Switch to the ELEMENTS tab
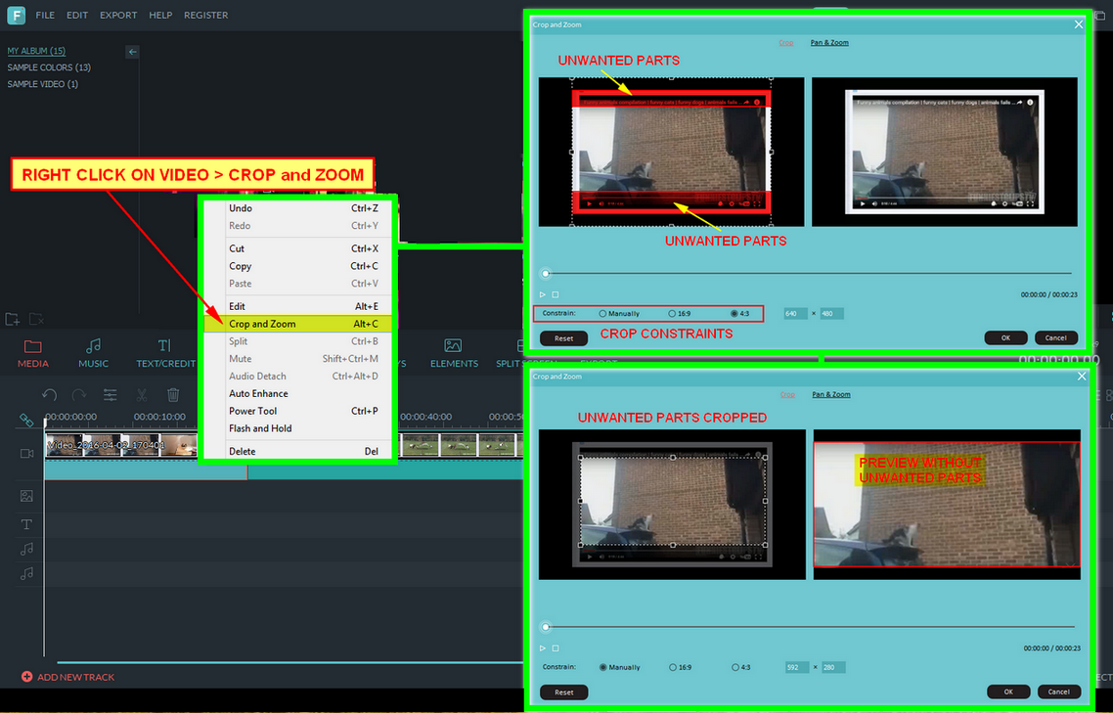 click(454, 353)
